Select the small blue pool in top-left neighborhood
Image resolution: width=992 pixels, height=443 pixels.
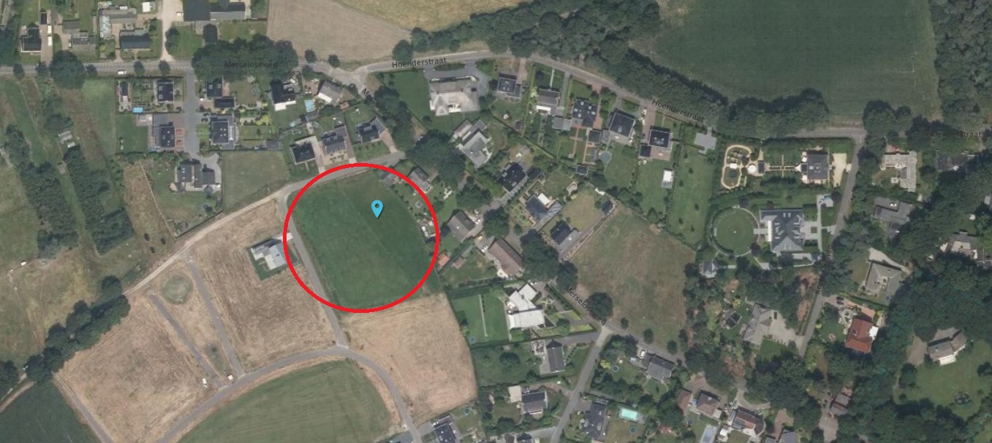(x=137, y=110)
